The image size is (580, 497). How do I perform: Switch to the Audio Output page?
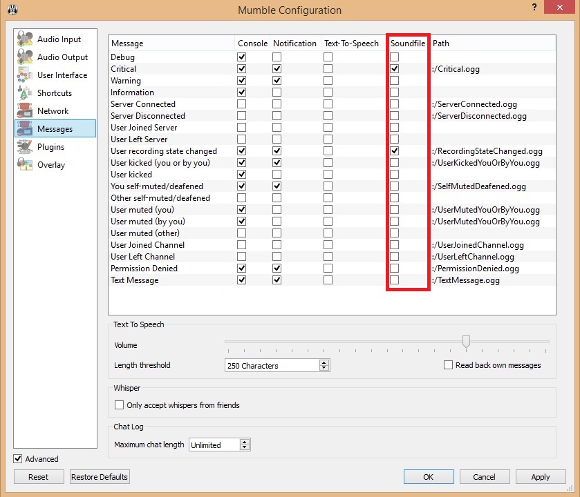click(x=55, y=57)
